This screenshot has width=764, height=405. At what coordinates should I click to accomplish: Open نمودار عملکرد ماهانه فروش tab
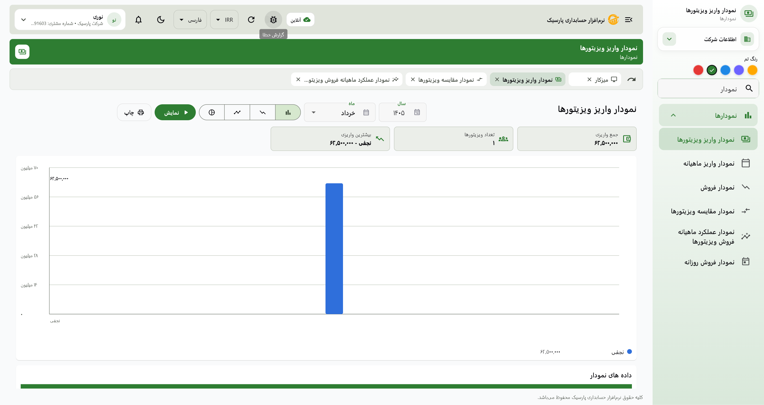(x=347, y=80)
